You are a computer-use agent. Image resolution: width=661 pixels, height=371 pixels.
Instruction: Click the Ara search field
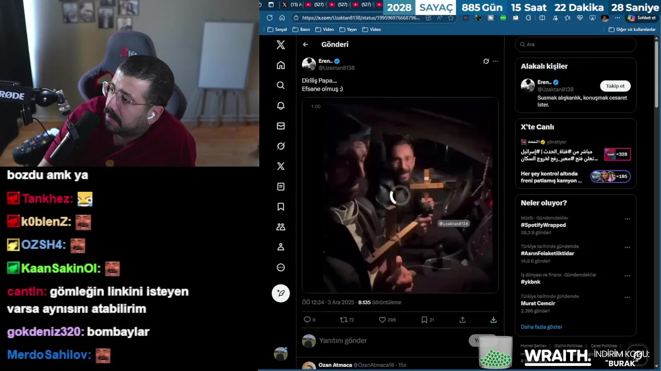pos(576,44)
